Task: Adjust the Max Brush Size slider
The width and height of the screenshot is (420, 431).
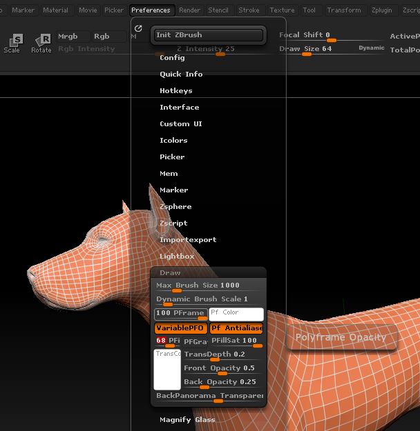Action: [209, 286]
